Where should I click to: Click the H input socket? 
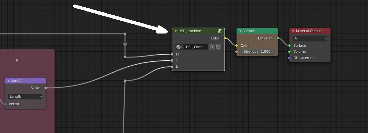pyautogui.click(x=172, y=54)
